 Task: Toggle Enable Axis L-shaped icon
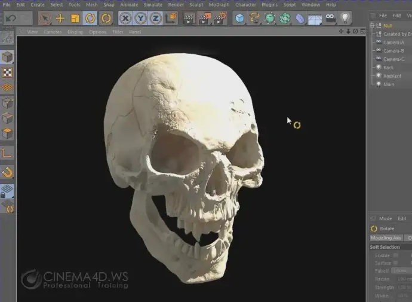point(7,153)
